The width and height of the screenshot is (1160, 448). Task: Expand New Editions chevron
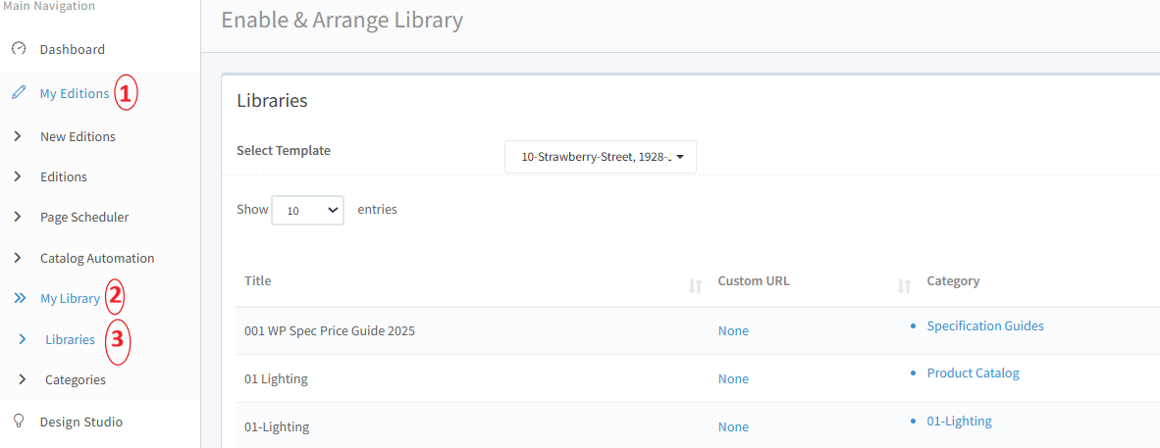(18, 136)
